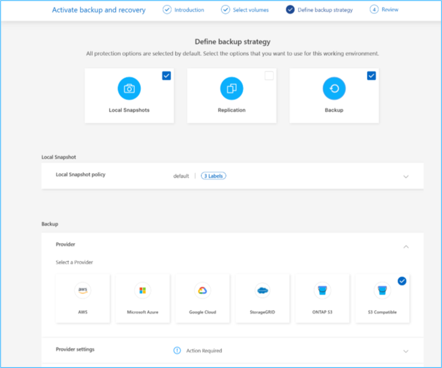Return to the Select volumes step
This screenshot has width=442, height=368.
coord(245,10)
